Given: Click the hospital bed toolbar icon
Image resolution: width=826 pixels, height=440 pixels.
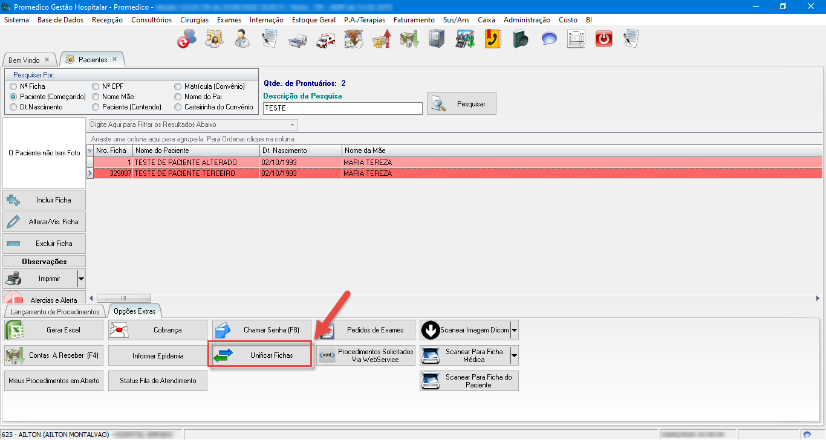Looking at the screenshot, I should coord(298,39).
